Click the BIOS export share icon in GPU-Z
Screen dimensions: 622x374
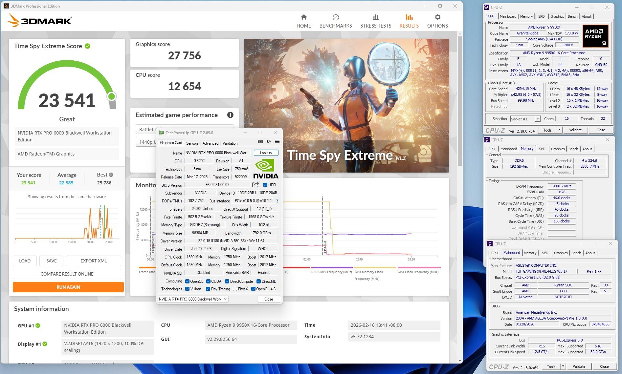click(x=255, y=185)
